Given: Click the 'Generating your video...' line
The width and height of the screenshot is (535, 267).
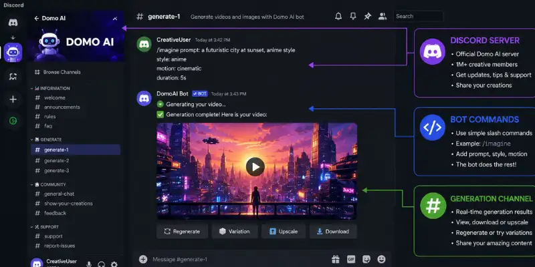Looking at the screenshot, I should pyautogui.click(x=196, y=104).
